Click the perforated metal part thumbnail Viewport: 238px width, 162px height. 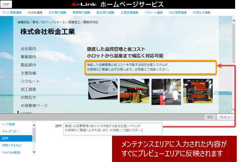click(x=103, y=89)
